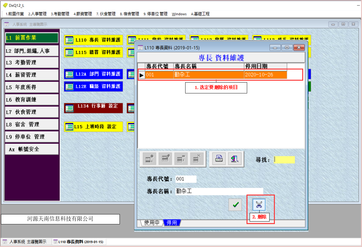
Task: Click 專長代號 column header
Action: (159, 66)
